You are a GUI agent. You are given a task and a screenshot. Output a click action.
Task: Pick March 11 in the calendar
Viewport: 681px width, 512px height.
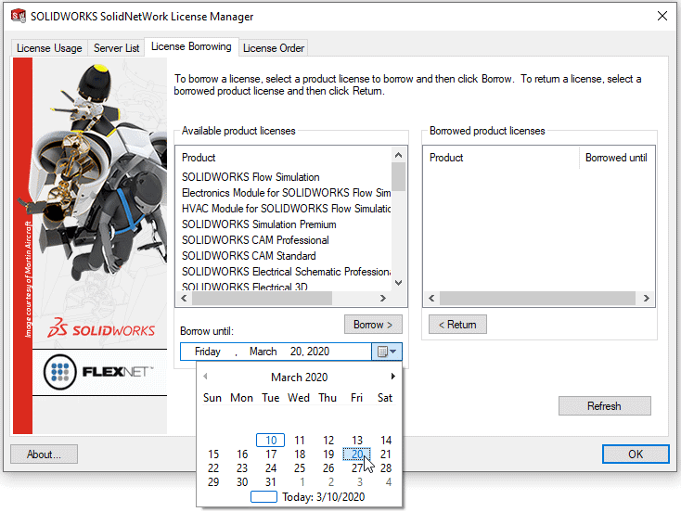(300, 441)
